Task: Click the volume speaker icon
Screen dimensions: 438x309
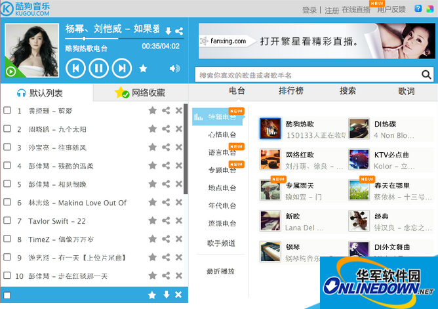Action: point(174,68)
